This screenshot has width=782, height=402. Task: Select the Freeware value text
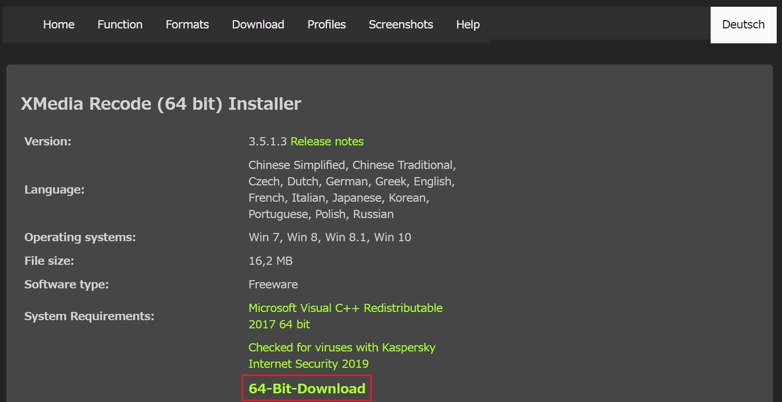[x=273, y=285]
